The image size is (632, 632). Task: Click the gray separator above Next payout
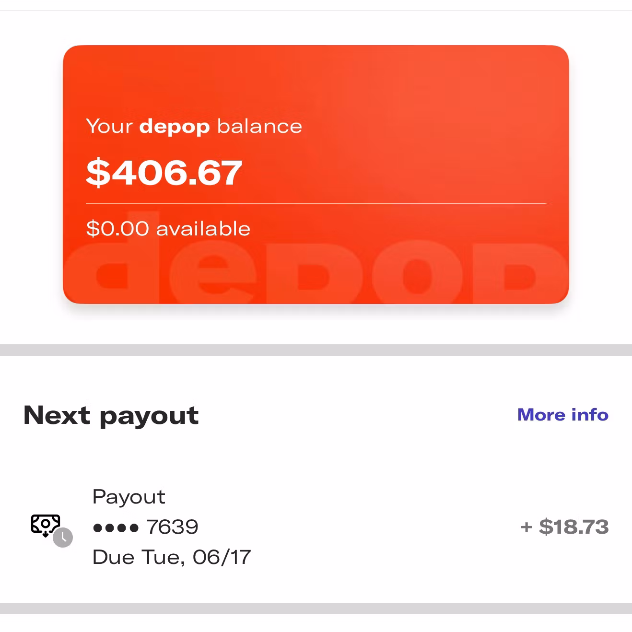[316, 350]
